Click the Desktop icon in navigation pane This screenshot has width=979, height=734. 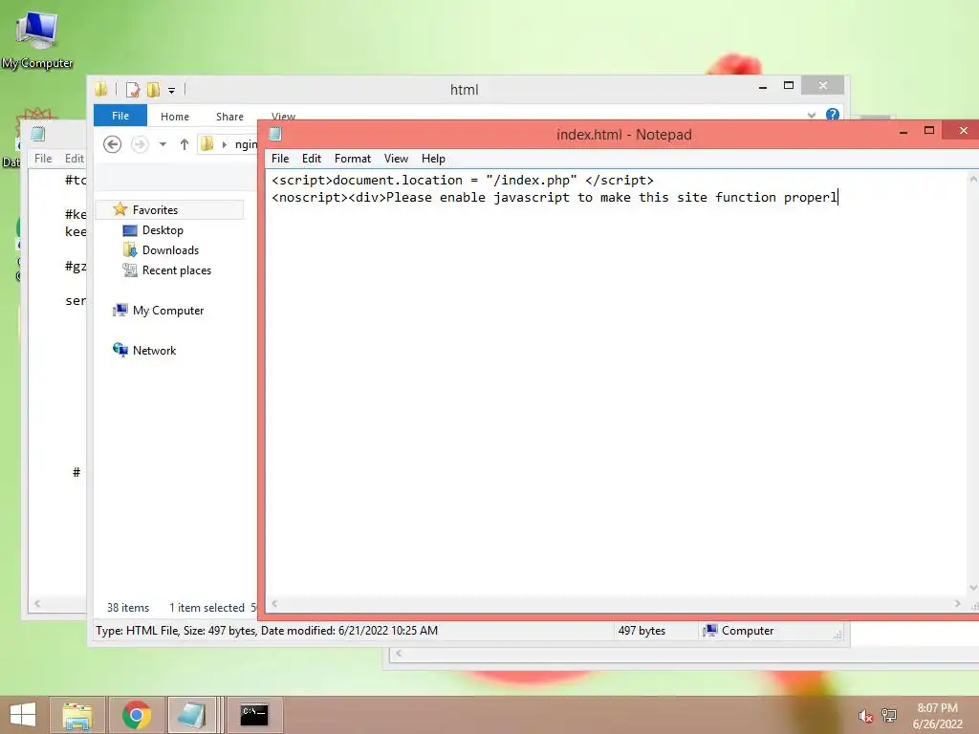click(x=130, y=230)
